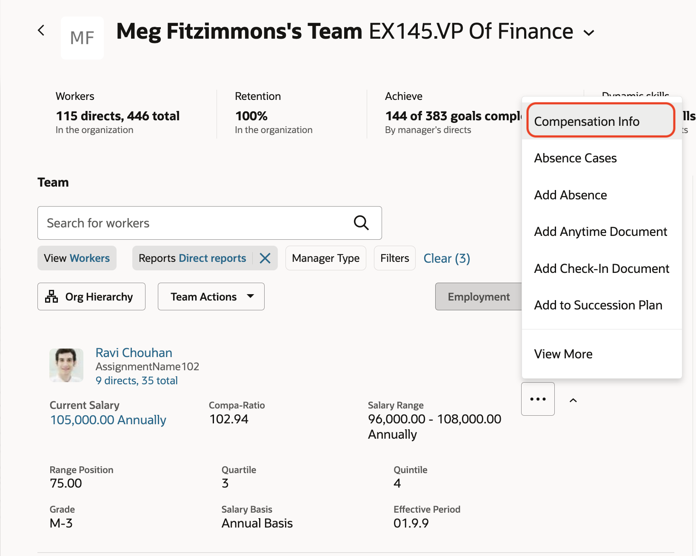Open the three-dot actions menu for Ravi Chouhan
The width and height of the screenshot is (696, 556).
click(x=538, y=399)
